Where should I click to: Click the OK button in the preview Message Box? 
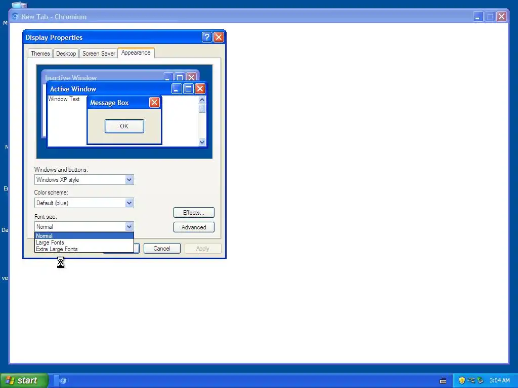(x=124, y=126)
